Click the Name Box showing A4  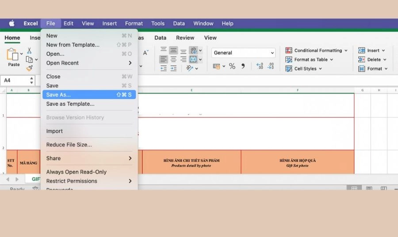tap(14, 80)
